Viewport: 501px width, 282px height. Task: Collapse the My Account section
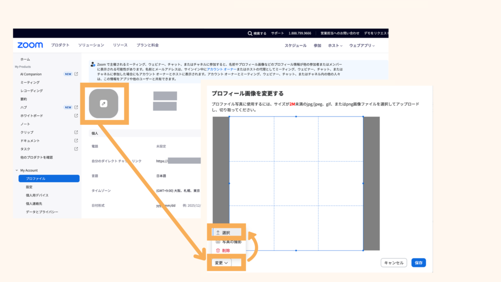(x=17, y=170)
